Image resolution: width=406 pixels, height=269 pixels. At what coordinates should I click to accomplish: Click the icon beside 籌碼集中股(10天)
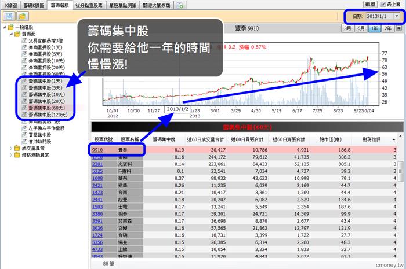pyautogui.click(x=24, y=94)
